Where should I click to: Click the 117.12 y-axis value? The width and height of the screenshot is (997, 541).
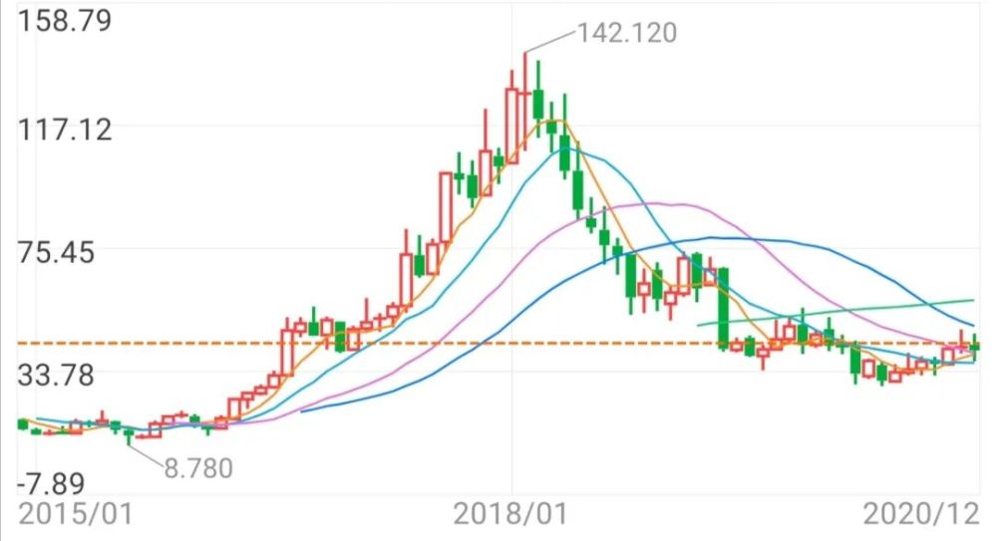(x=65, y=130)
